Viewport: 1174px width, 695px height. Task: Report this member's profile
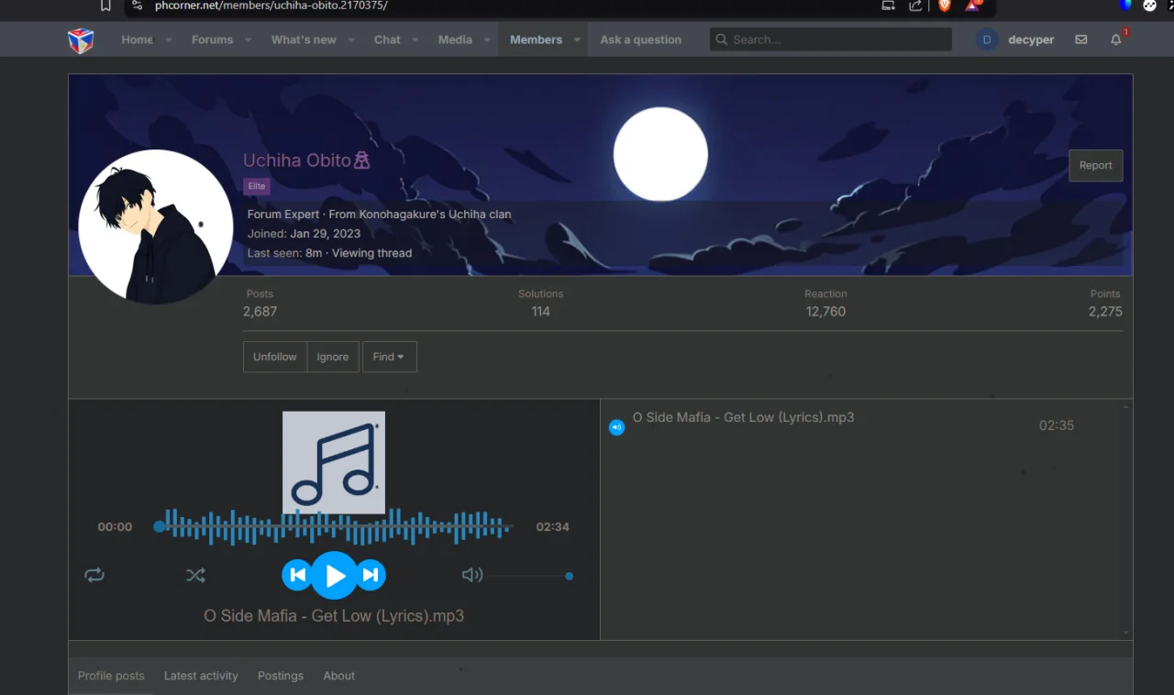tap(1095, 166)
